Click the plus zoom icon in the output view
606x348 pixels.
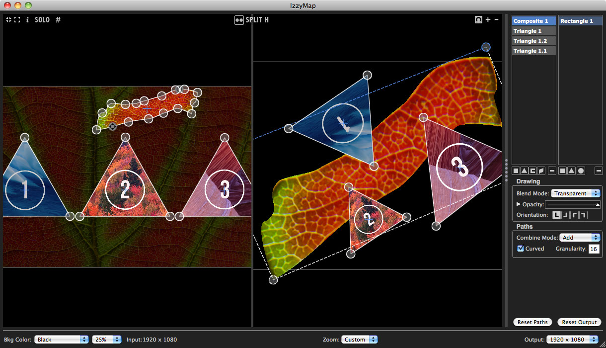(488, 20)
